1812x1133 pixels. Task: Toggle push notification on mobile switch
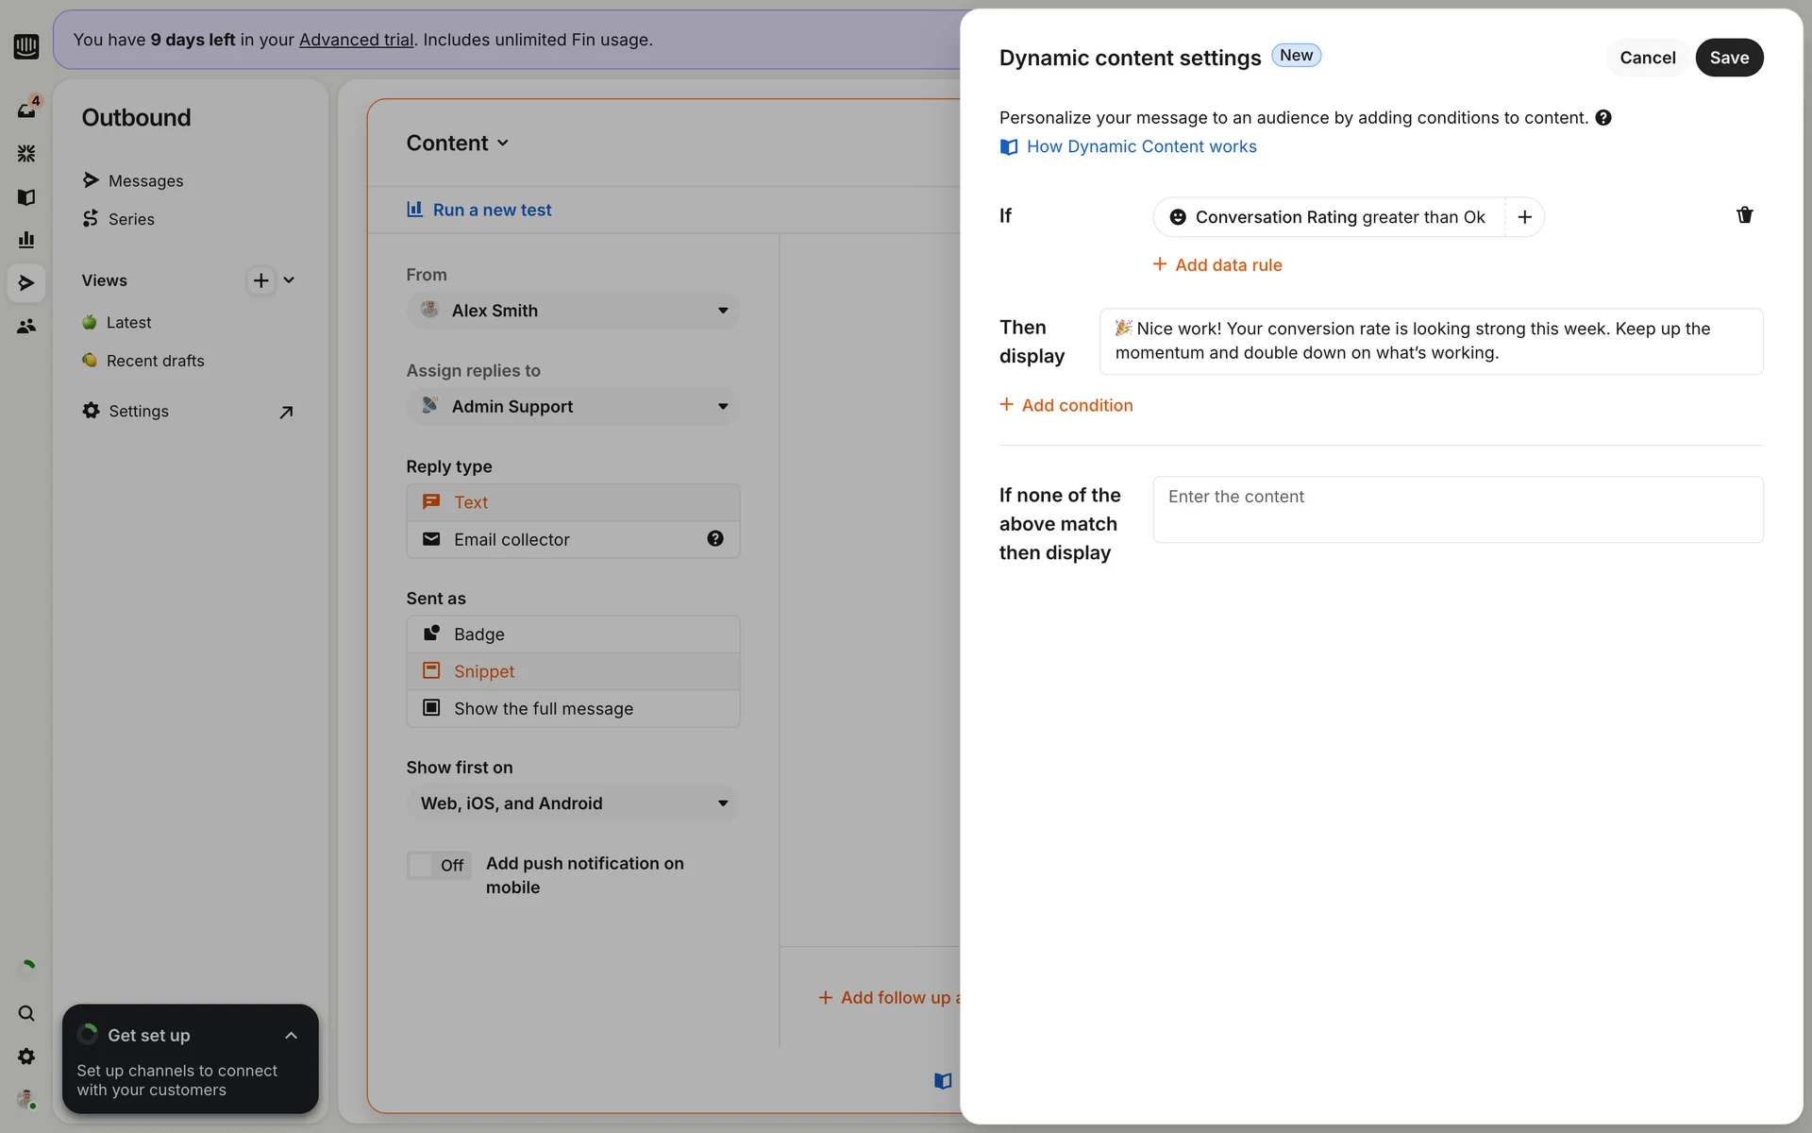pos(439,865)
